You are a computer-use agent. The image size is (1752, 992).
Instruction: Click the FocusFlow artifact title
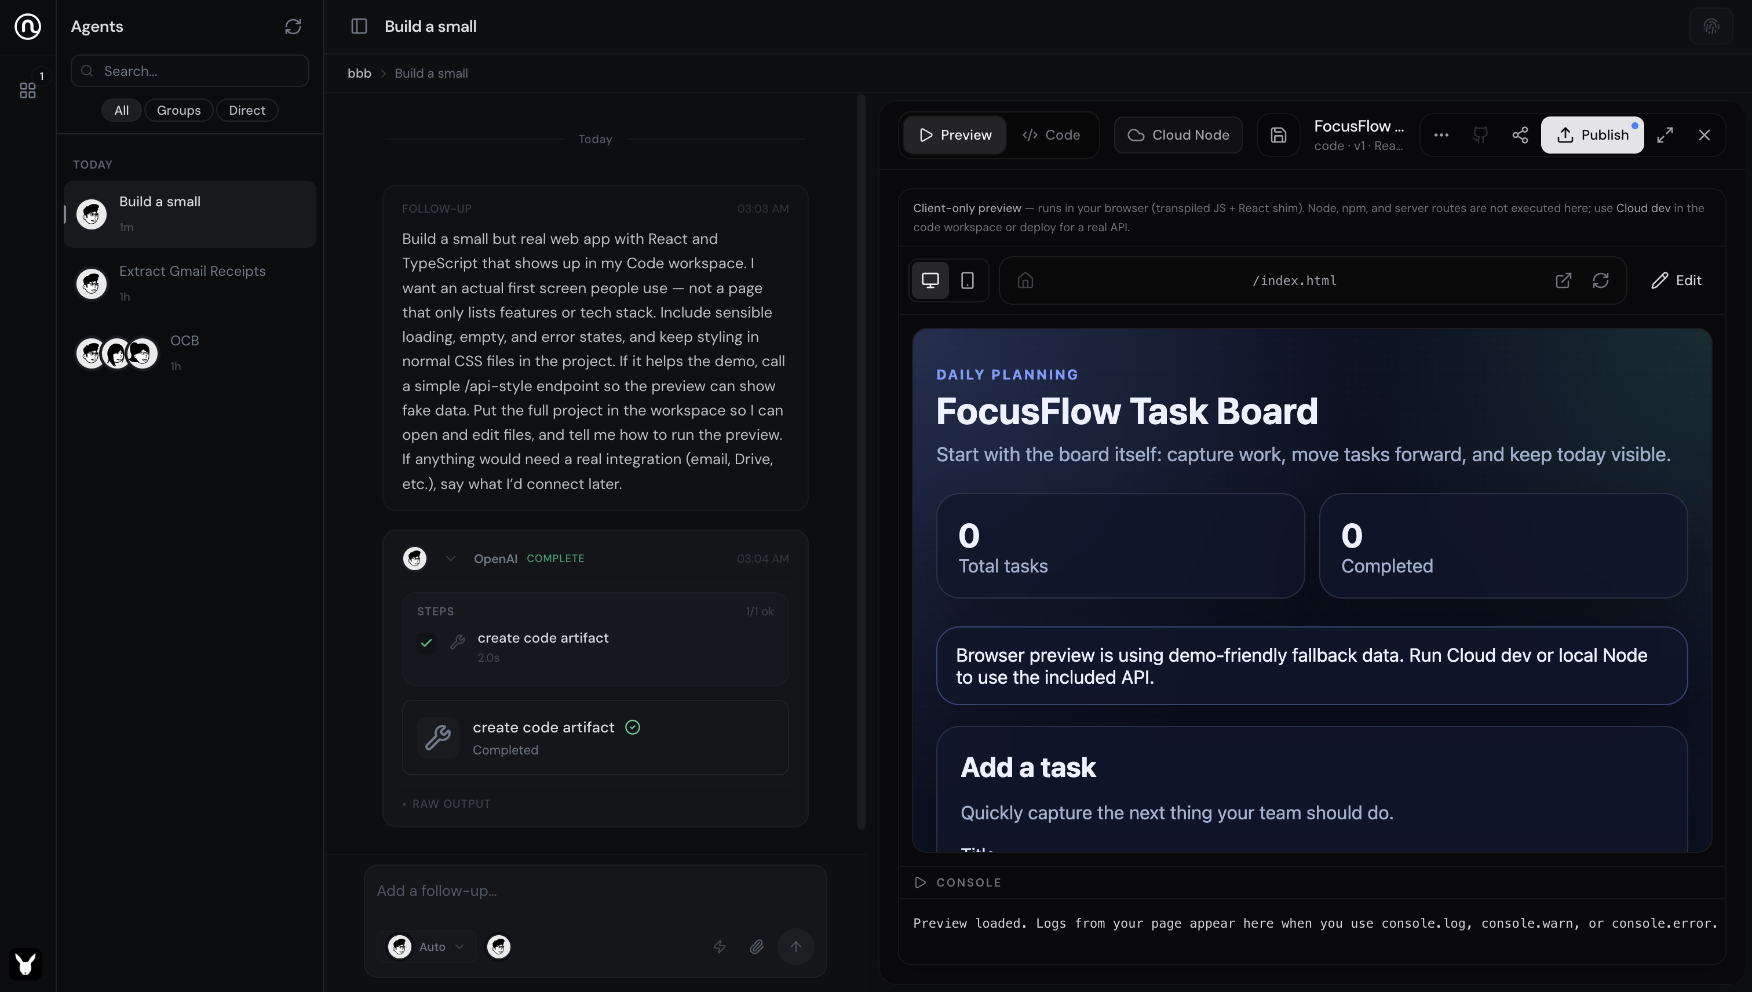click(1358, 126)
